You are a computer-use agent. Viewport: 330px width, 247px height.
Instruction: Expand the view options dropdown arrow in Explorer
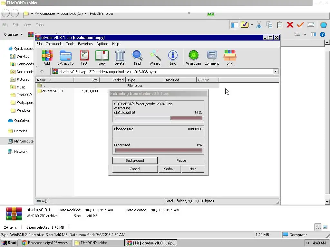coord(305,34)
